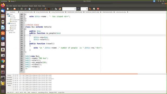This screenshot has width=167, height=94.
Task: Open the Project menu
Action: (31, 6)
